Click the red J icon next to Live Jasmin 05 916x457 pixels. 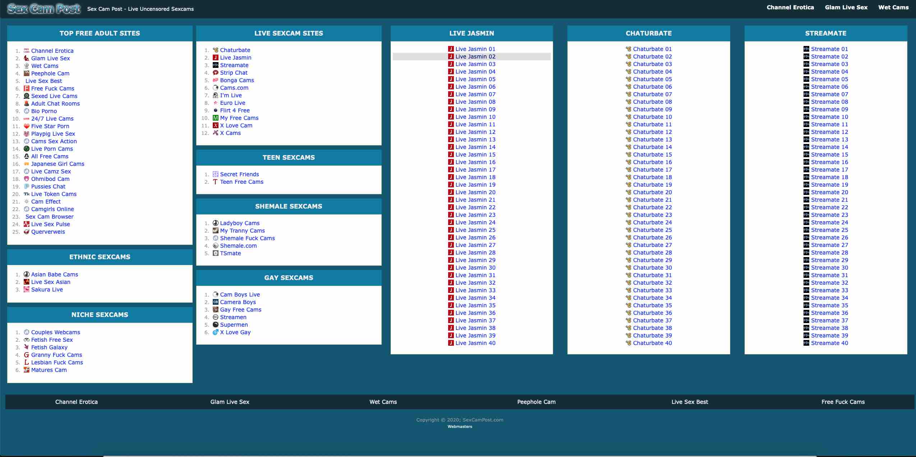click(451, 79)
